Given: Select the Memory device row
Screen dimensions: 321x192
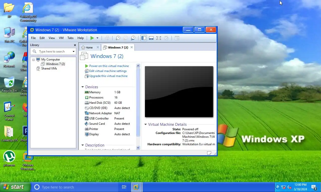Looking at the screenshot, I should pos(108,92).
